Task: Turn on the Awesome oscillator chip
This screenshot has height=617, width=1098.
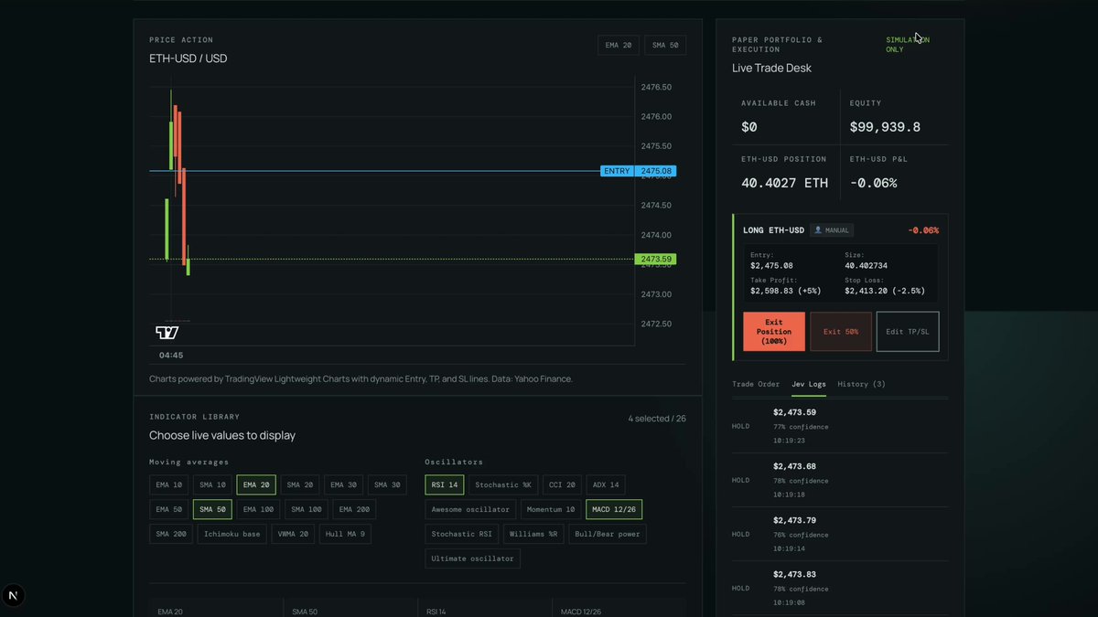Action: point(471,509)
